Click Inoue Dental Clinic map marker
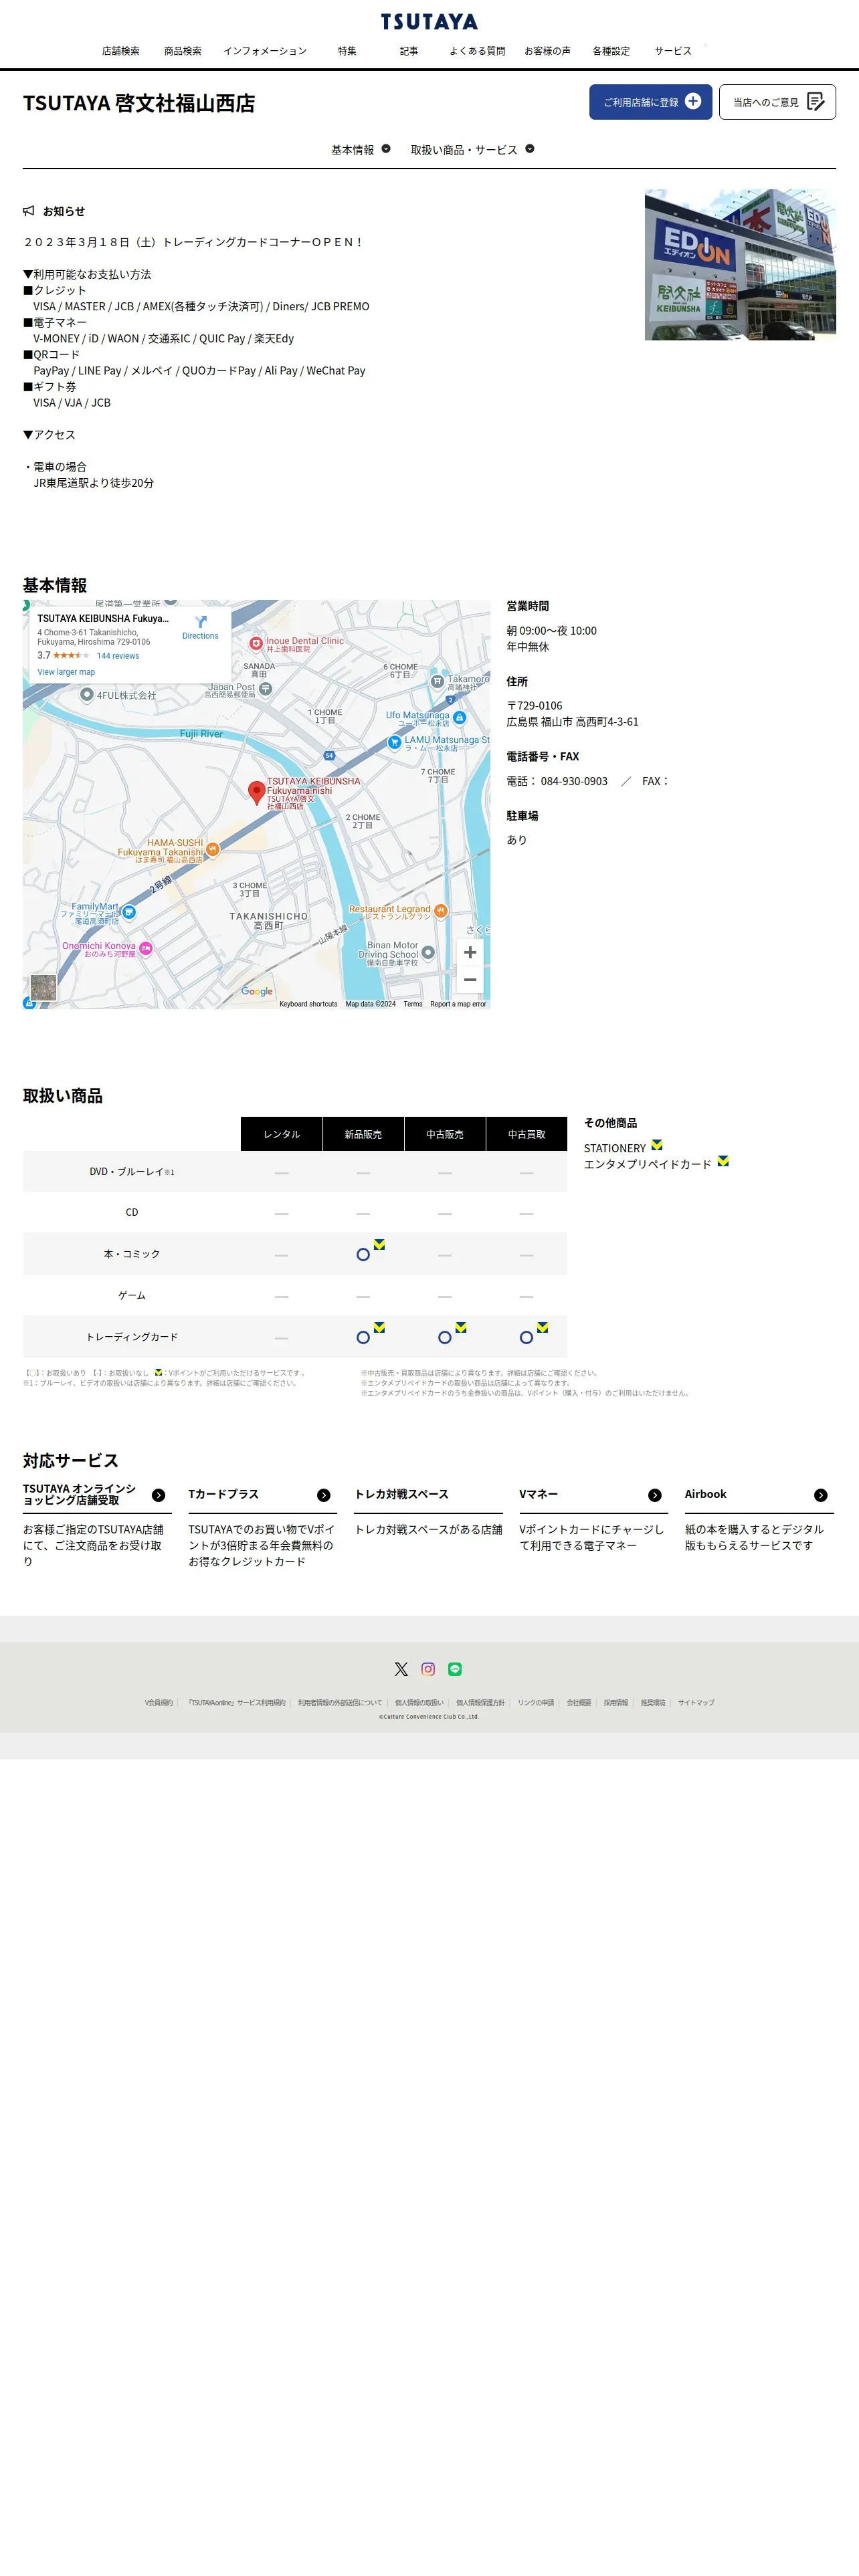 coord(256,644)
